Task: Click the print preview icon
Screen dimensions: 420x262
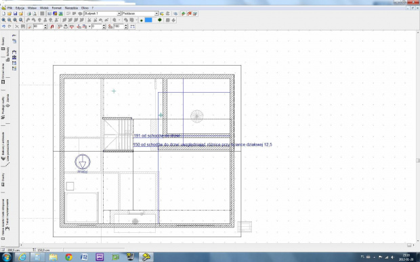Action: [34, 14]
